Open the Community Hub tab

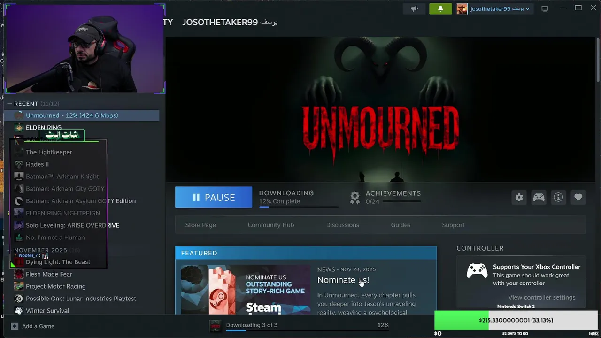pos(271,225)
